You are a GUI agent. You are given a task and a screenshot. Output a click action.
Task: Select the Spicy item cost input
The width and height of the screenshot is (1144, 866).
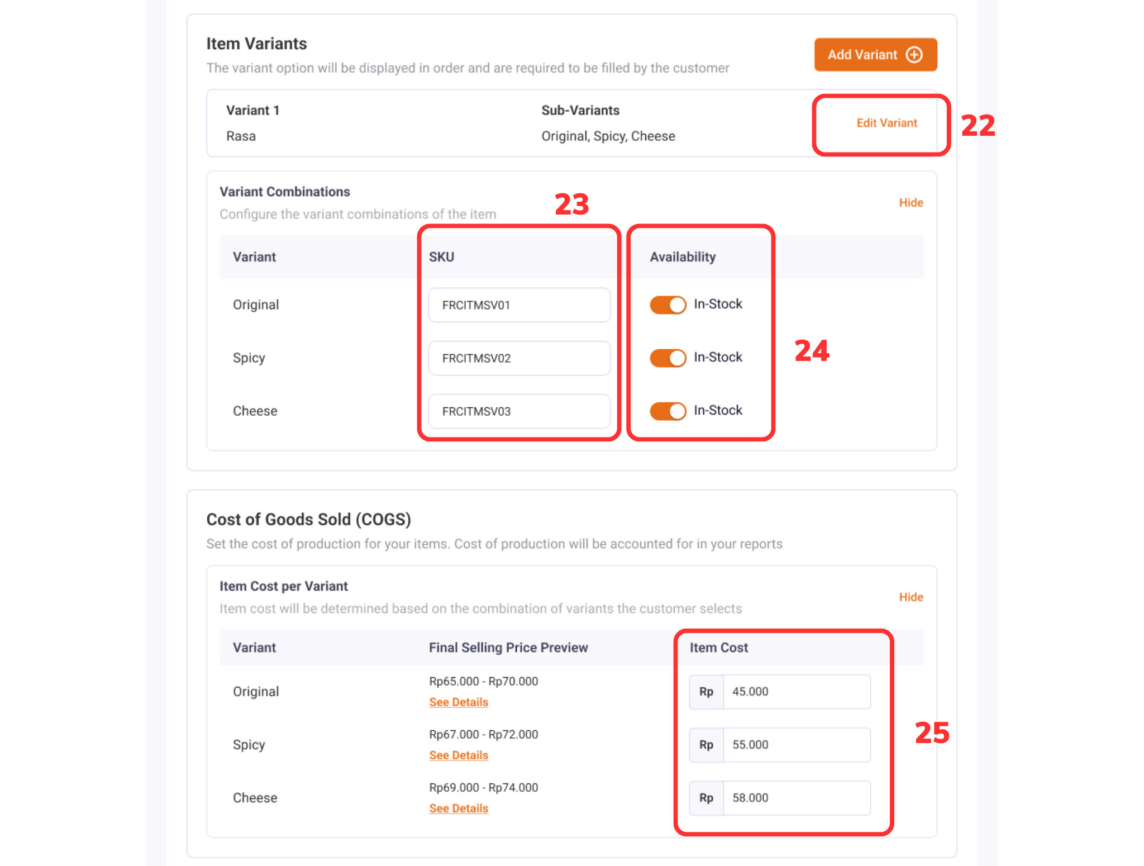797,744
